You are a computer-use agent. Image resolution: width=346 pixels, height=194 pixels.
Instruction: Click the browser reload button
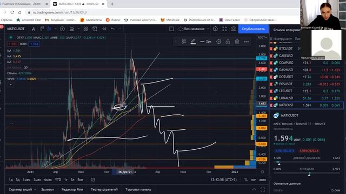[x=12, y=12]
